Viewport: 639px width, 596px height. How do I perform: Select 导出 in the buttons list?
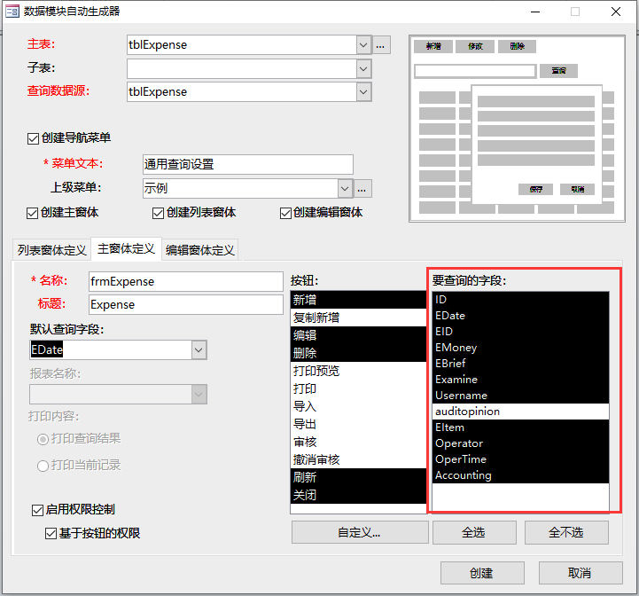coord(358,424)
